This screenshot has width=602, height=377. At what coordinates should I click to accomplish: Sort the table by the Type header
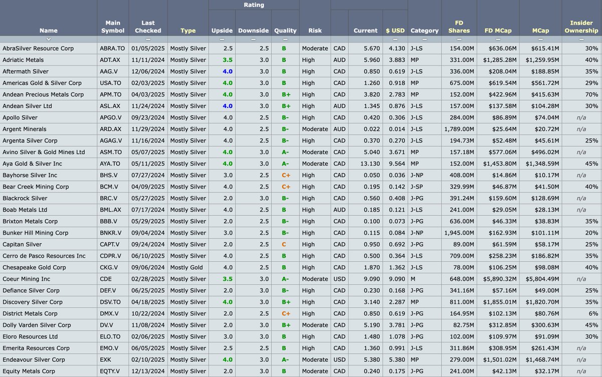coord(188,30)
